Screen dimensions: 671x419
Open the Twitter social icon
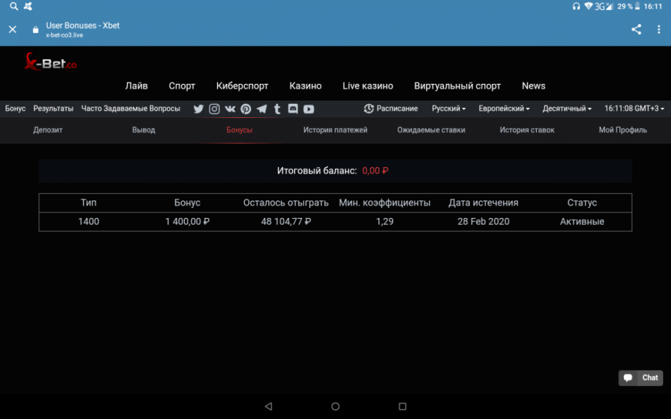click(199, 109)
